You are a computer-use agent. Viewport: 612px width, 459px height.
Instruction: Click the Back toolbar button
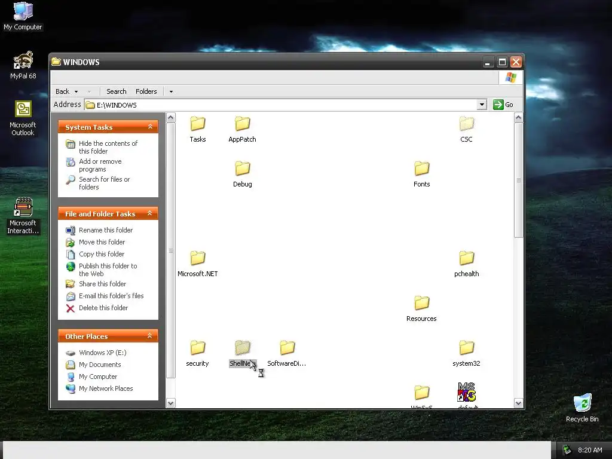pyautogui.click(x=62, y=91)
